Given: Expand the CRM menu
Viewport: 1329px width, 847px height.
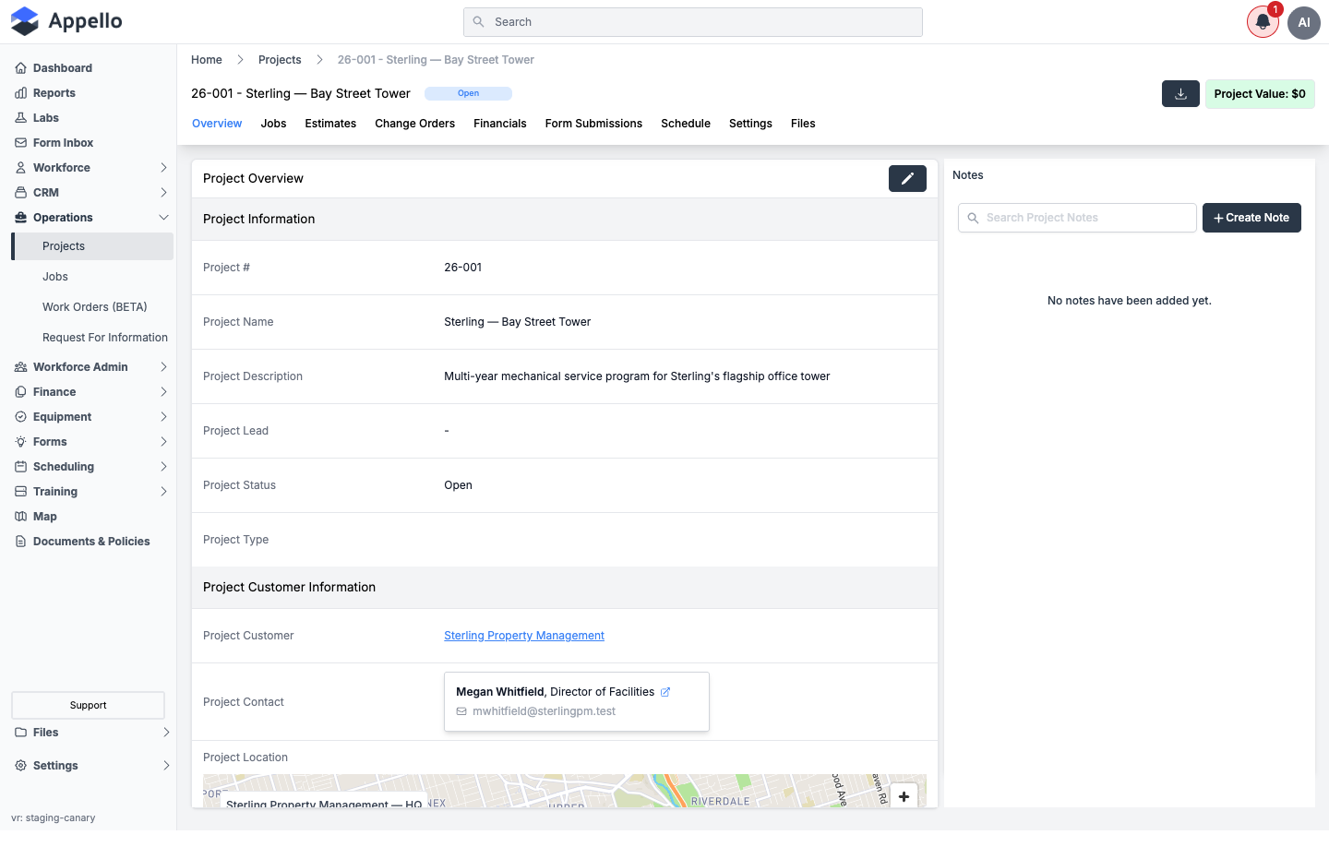Looking at the screenshot, I should 92,193.
